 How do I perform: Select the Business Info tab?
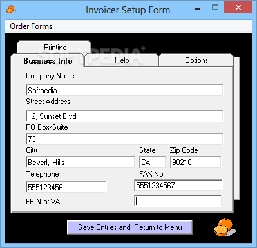tap(48, 61)
